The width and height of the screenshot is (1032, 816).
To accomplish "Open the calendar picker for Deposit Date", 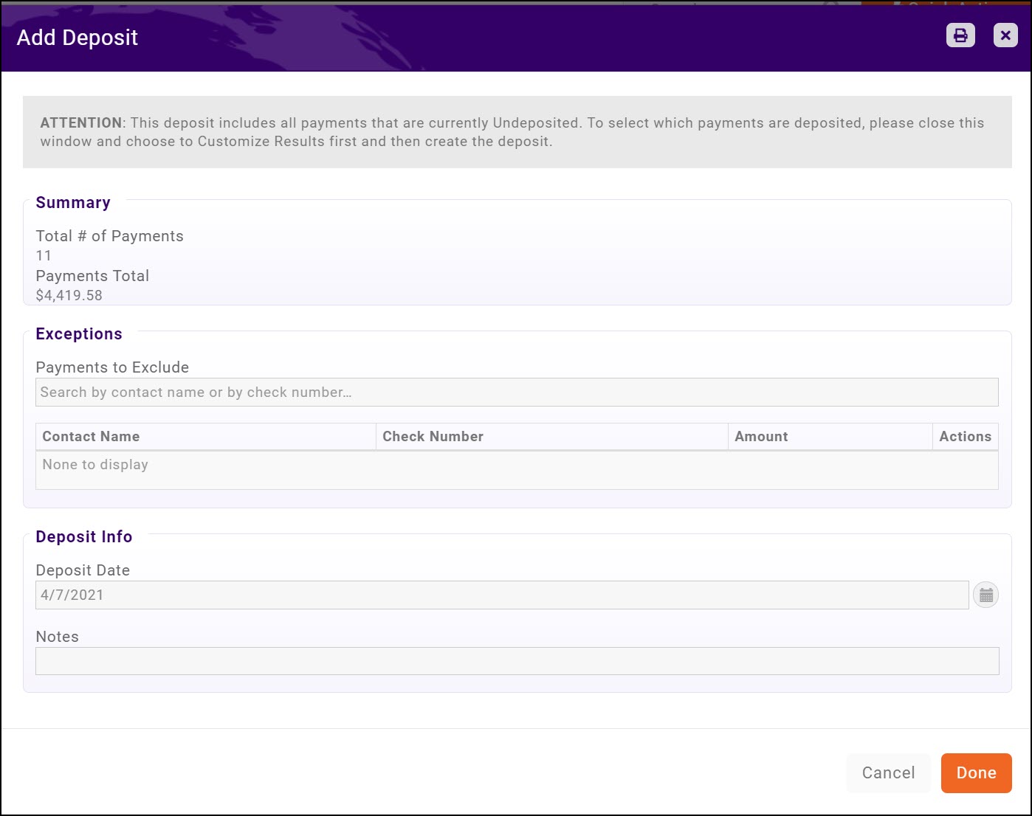I will tap(987, 594).
